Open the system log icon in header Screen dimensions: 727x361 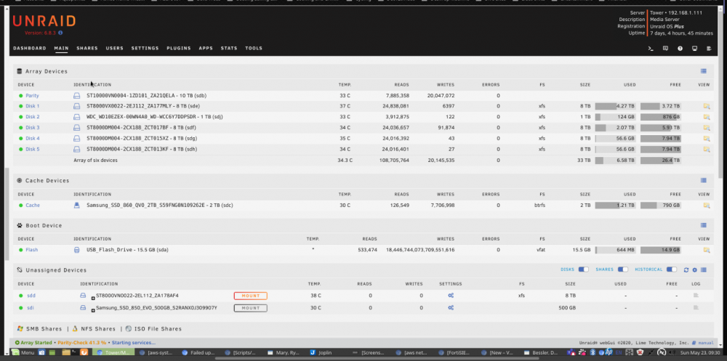(709, 48)
